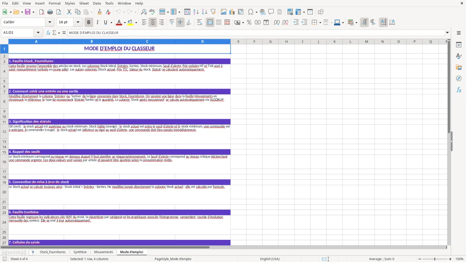Toggle Align Left
Viewport: 466px width, 262px height.
[x=144, y=23]
